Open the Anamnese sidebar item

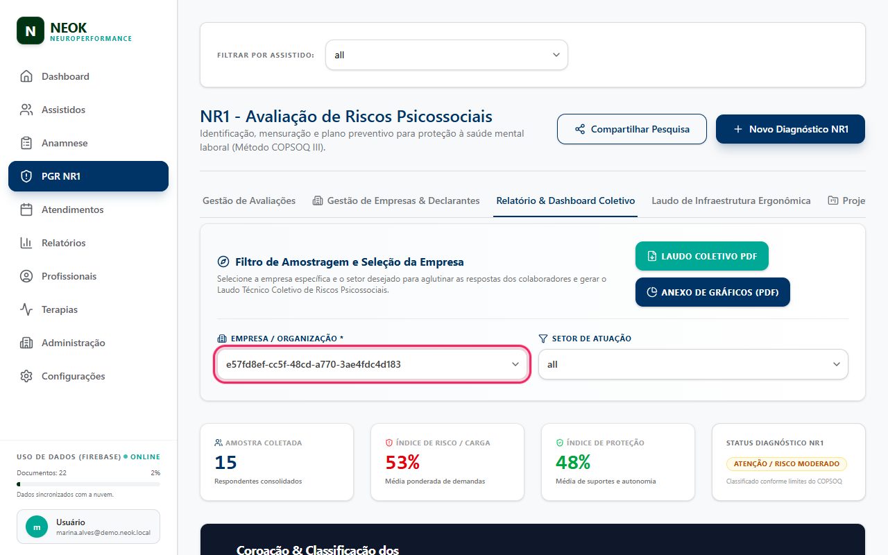click(88, 143)
